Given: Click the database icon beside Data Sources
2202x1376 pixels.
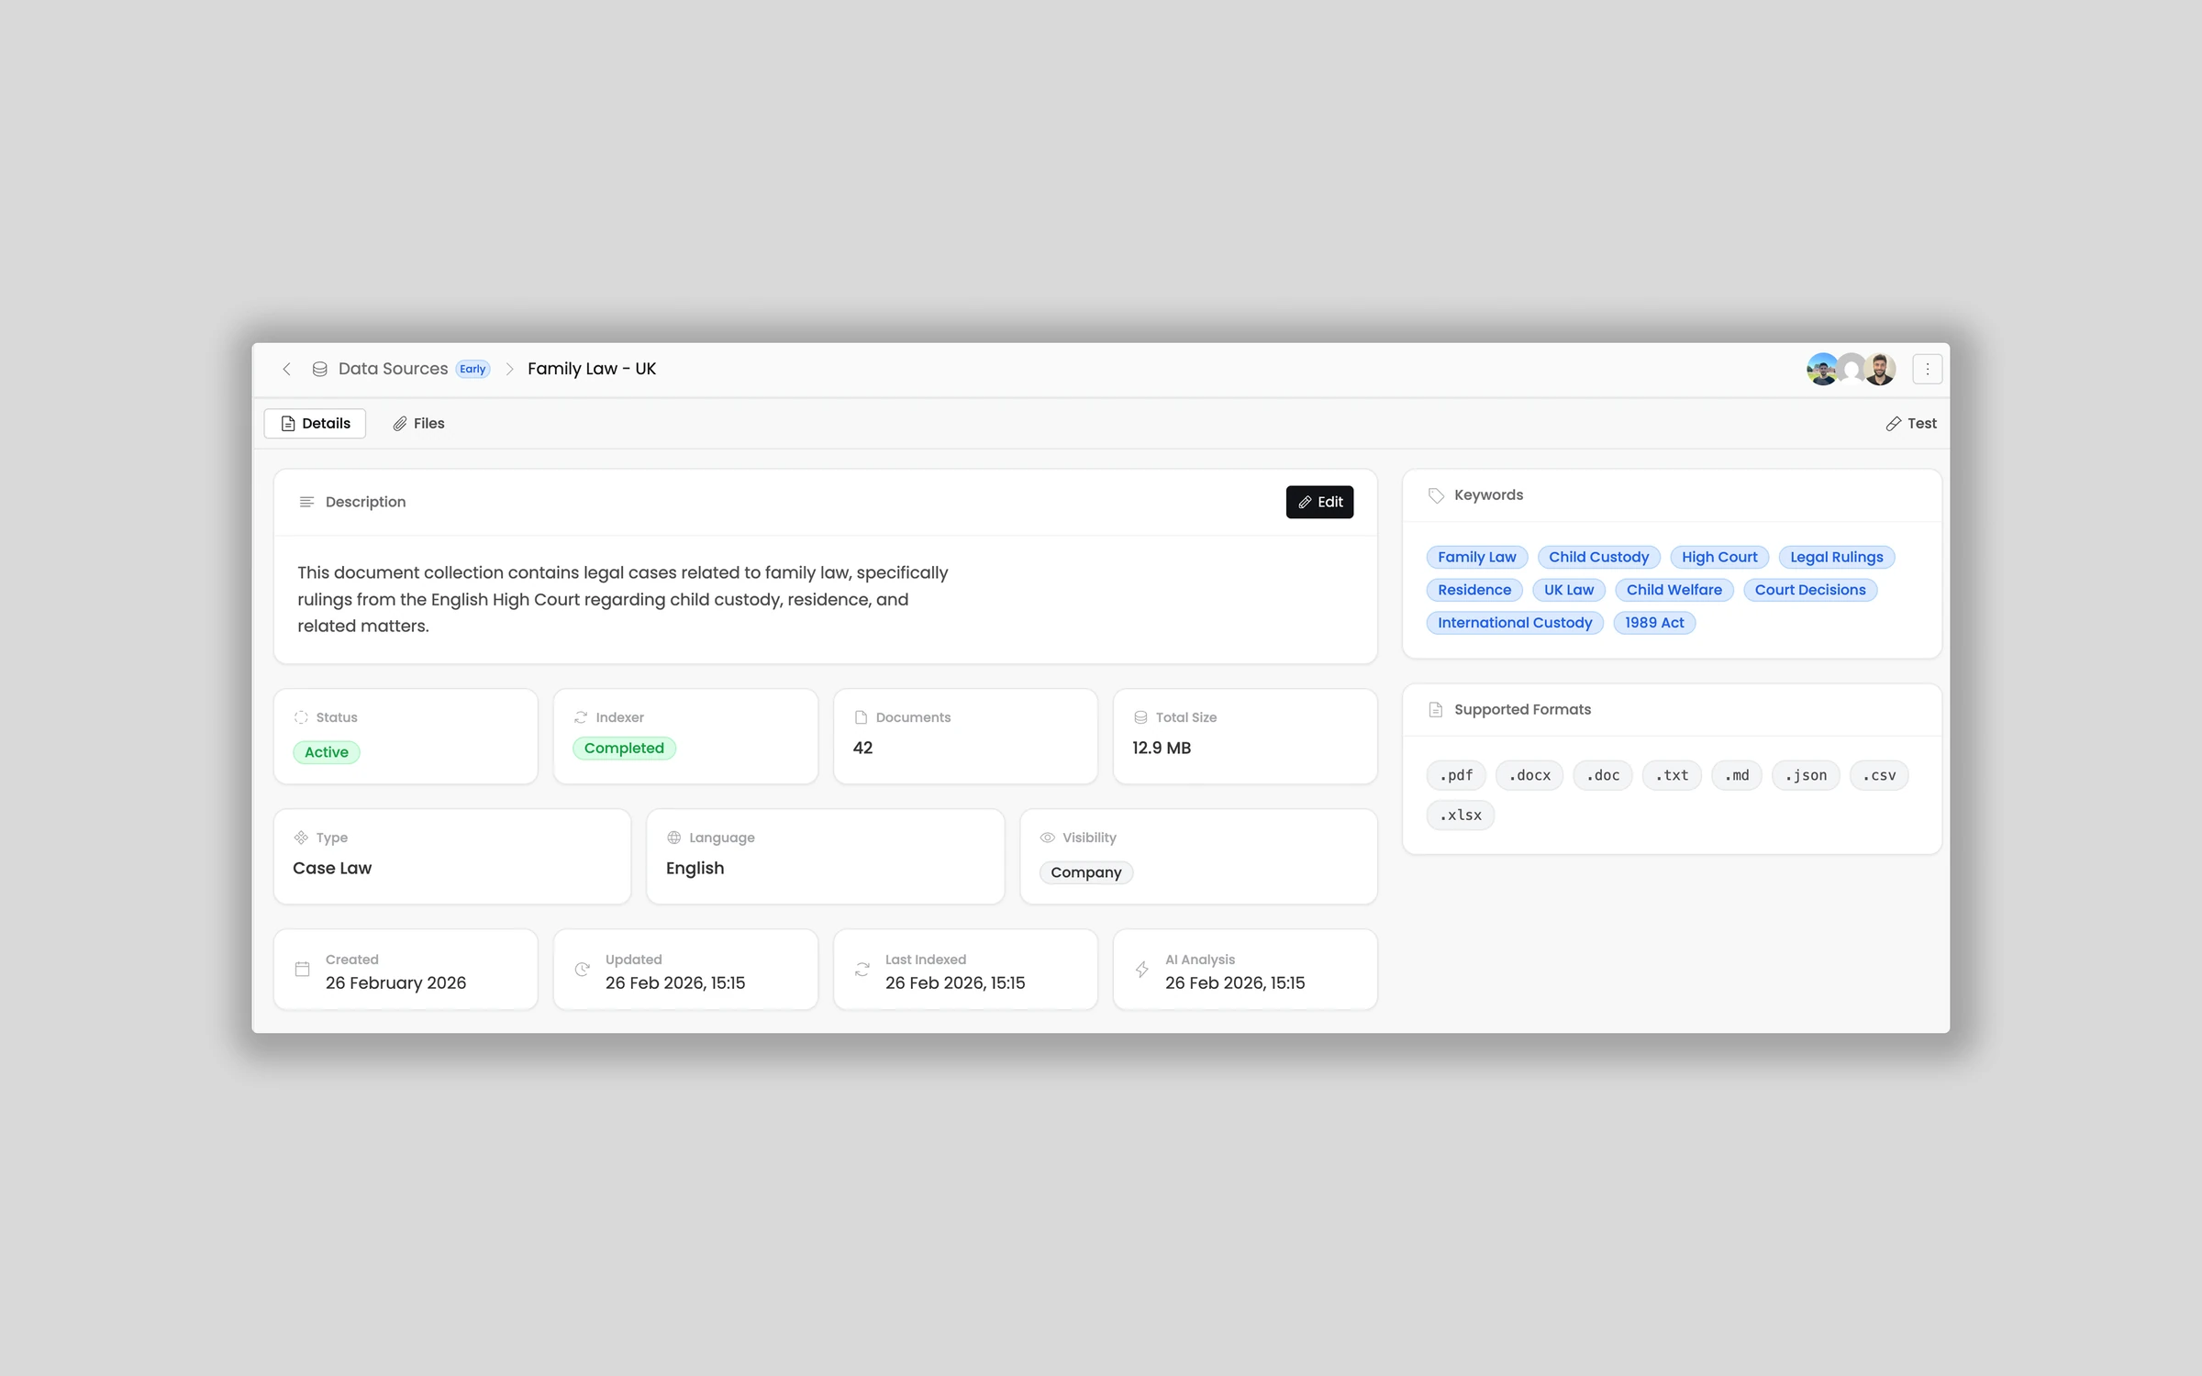Looking at the screenshot, I should click(319, 369).
